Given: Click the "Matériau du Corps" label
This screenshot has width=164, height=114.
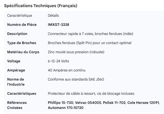Looking at the screenshot, I should click(23, 52).
